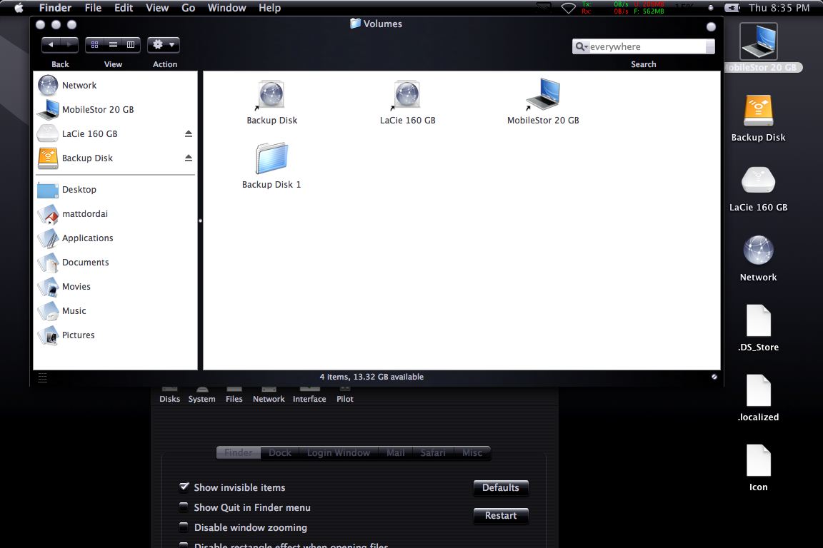The width and height of the screenshot is (823, 548).
Task: Switch to Mail tab
Action: point(395,452)
